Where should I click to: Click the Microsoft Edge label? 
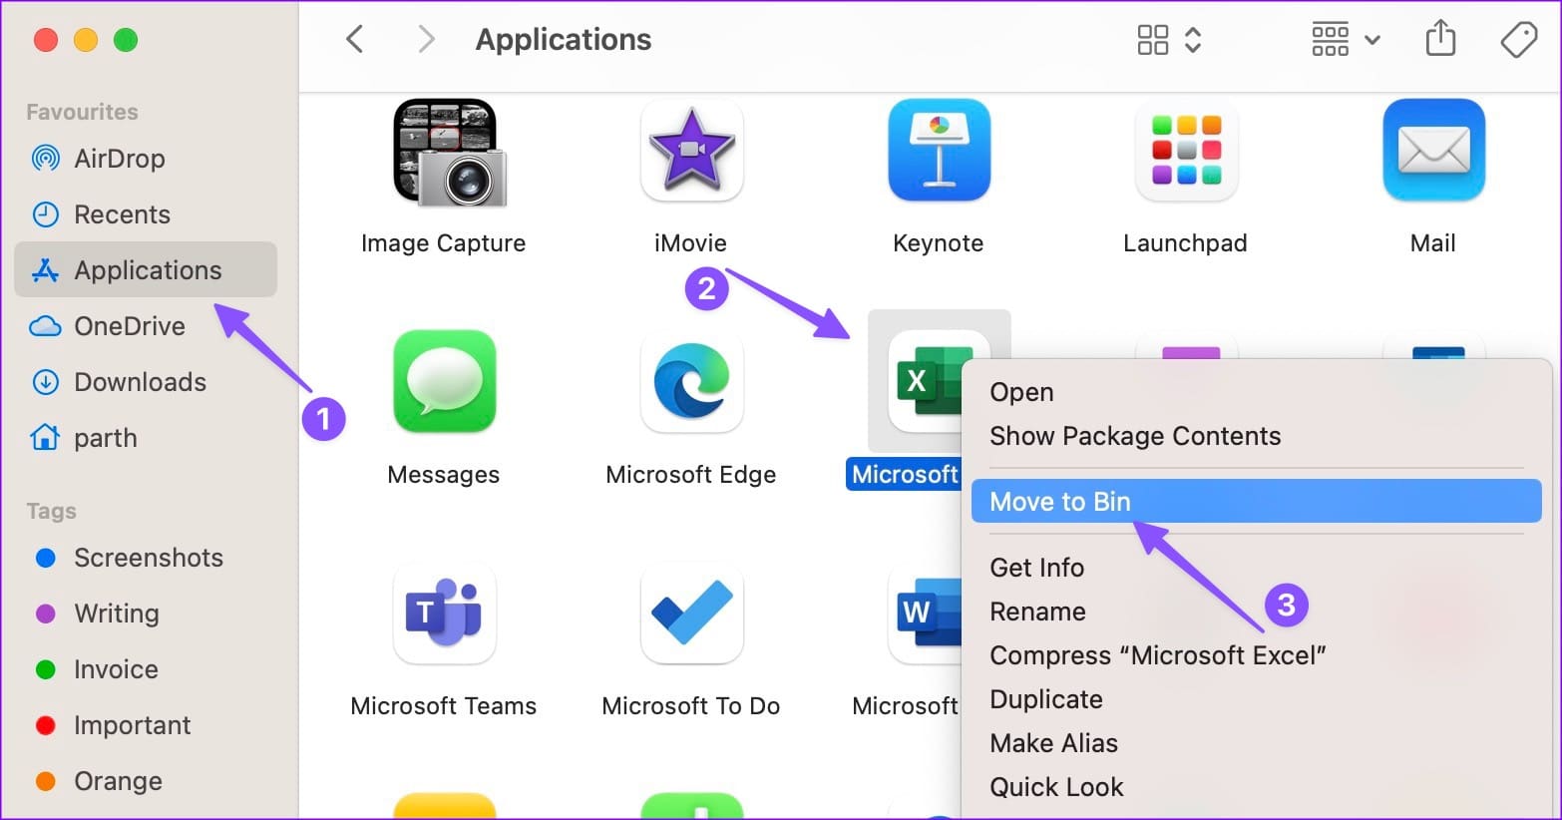pyautogui.click(x=691, y=475)
